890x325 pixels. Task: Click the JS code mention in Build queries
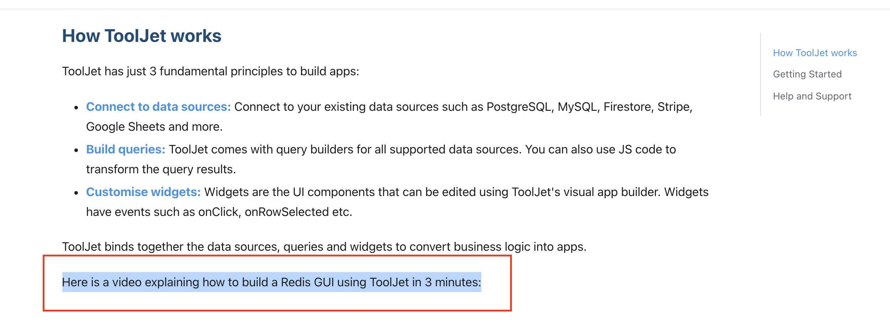pos(640,149)
